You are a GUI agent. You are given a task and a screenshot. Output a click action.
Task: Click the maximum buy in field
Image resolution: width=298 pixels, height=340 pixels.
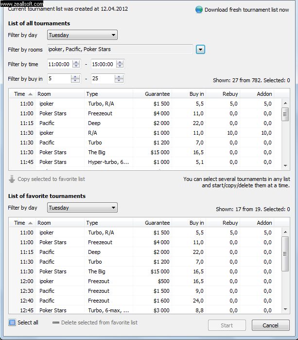104,79
